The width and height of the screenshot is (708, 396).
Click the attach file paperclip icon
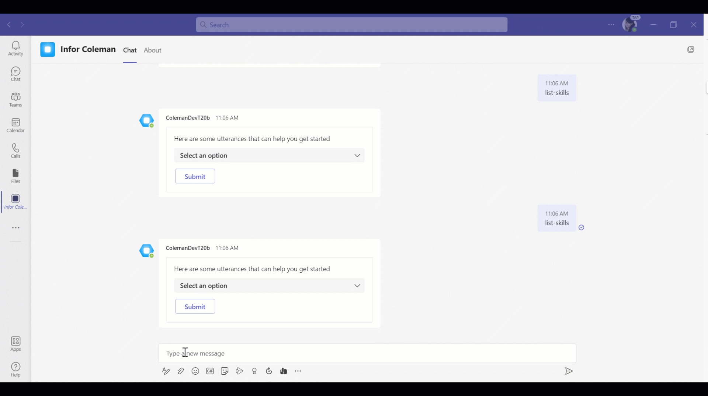click(x=181, y=371)
